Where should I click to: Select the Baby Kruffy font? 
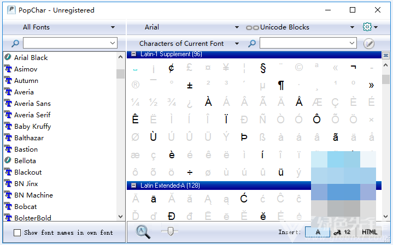33,127
